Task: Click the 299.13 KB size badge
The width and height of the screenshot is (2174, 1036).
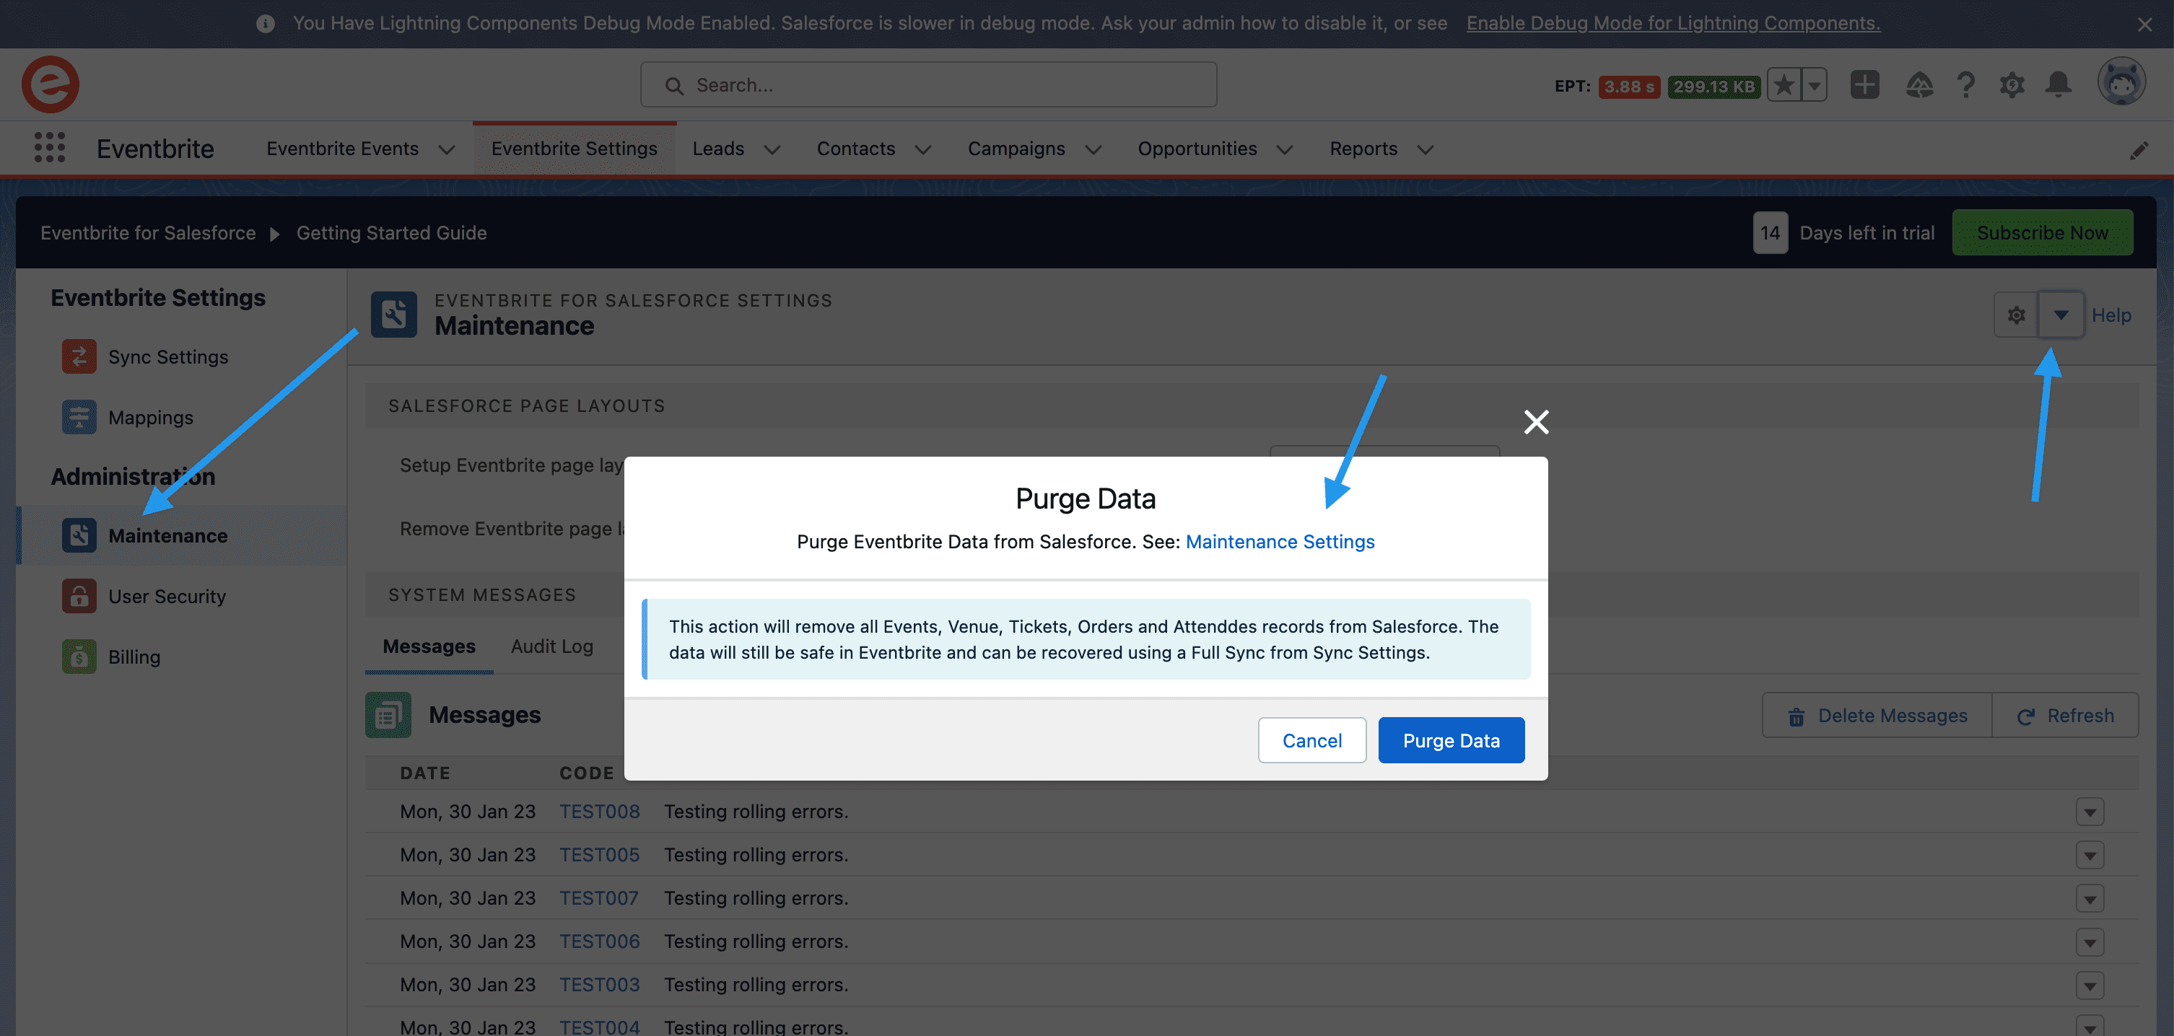Action: click(1714, 86)
